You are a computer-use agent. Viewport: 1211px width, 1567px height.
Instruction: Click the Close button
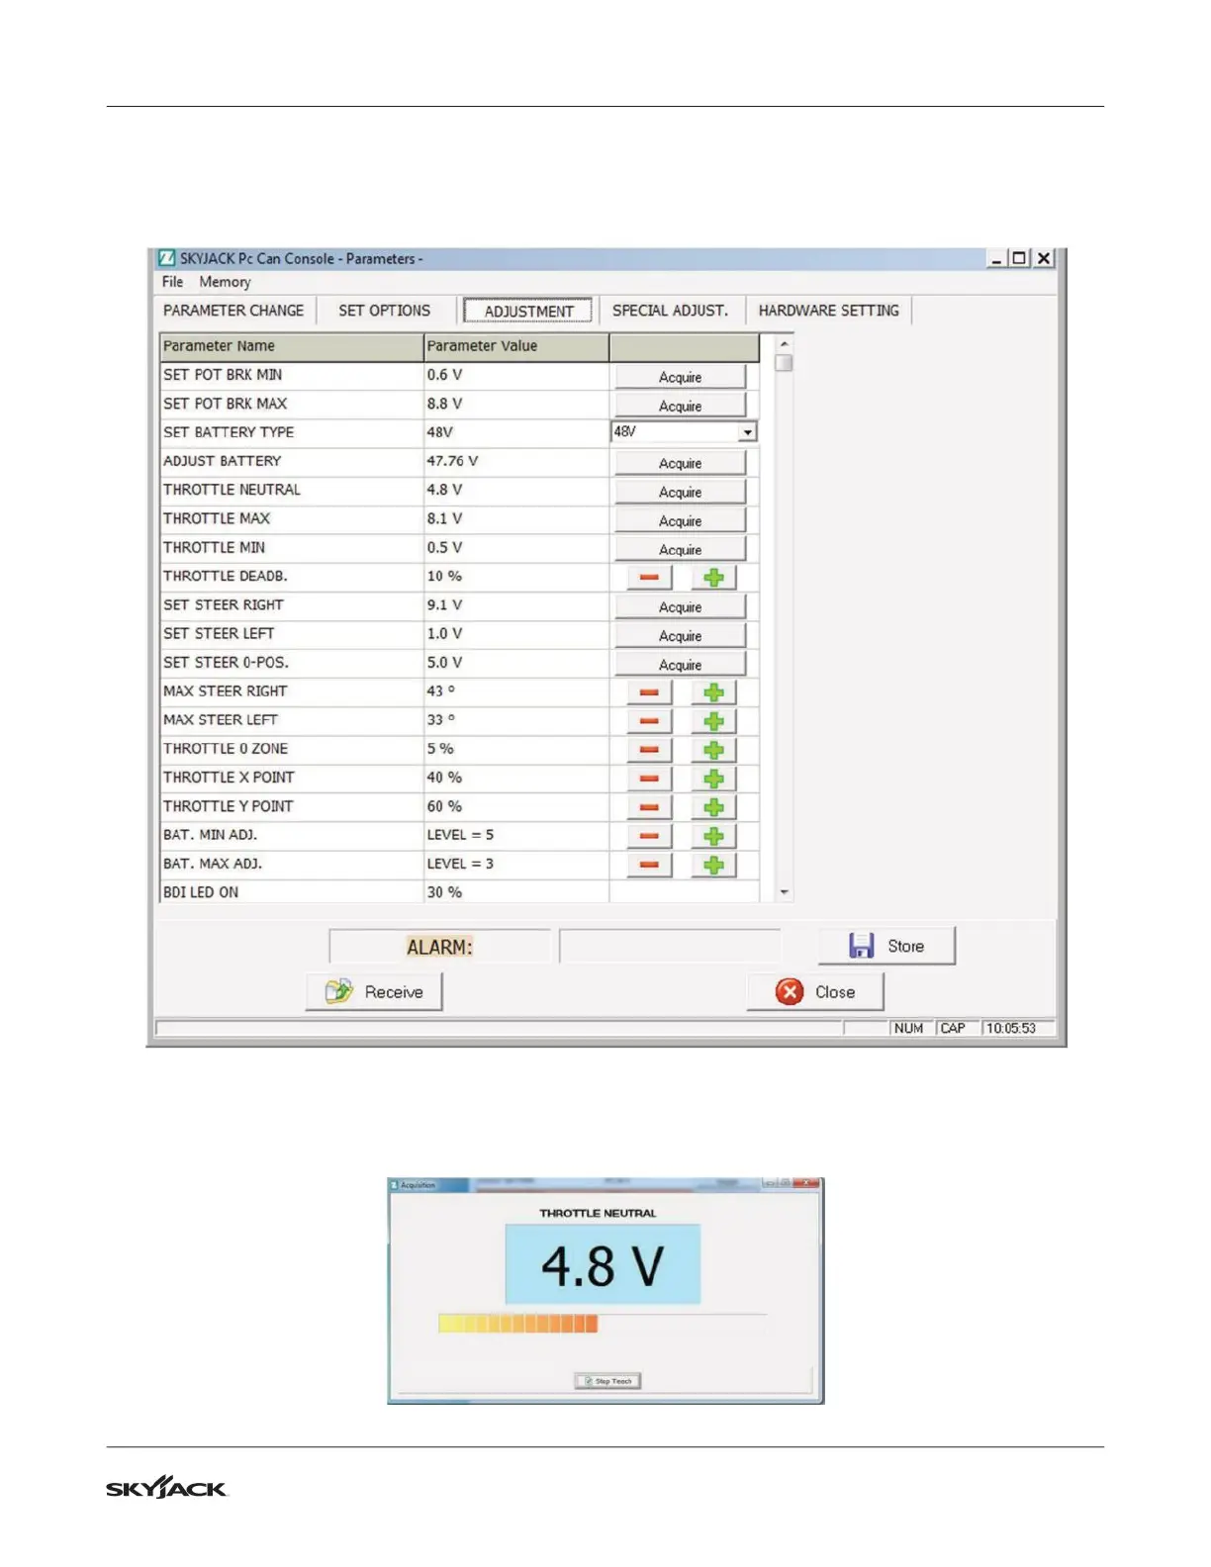point(814,991)
